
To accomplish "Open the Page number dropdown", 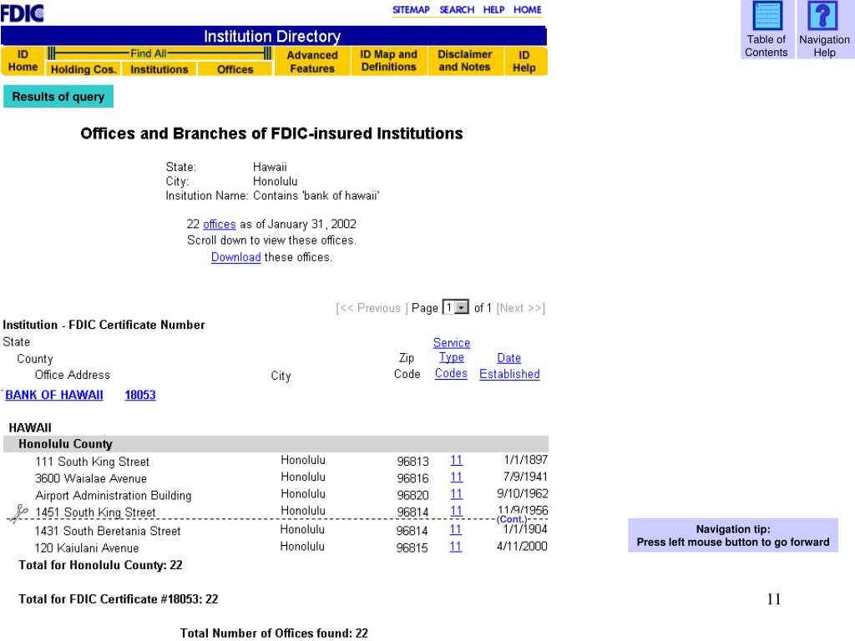I will [455, 307].
